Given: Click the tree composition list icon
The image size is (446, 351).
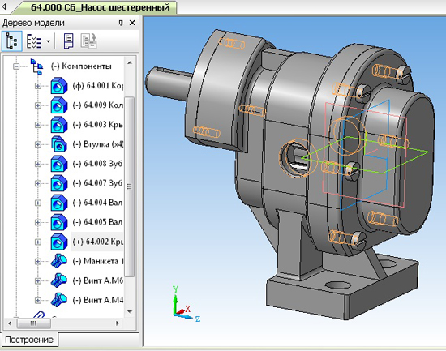Looking at the screenshot, I should [34, 41].
